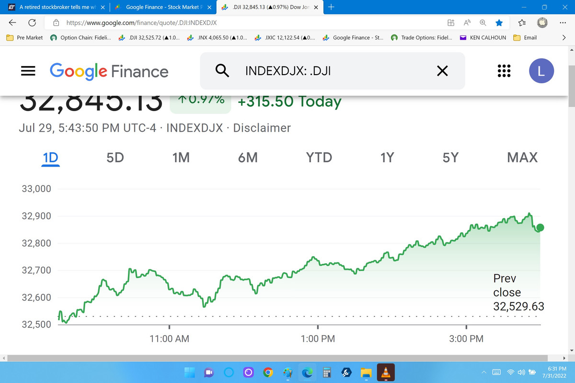Launch Google Chrome from the taskbar
575x383 pixels.
point(268,372)
